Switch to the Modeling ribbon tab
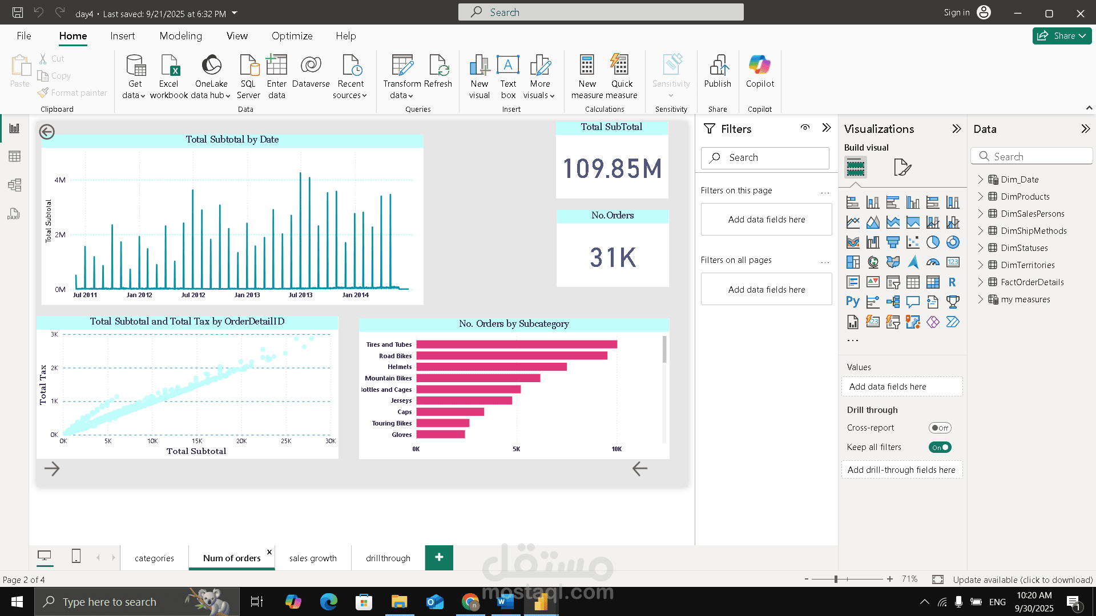 tap(180, 36)
